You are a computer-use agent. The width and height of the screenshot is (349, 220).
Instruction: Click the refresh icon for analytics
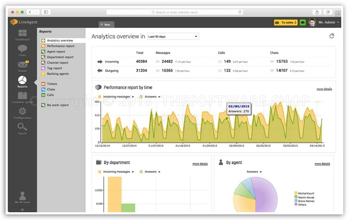[x=332, y=36]
